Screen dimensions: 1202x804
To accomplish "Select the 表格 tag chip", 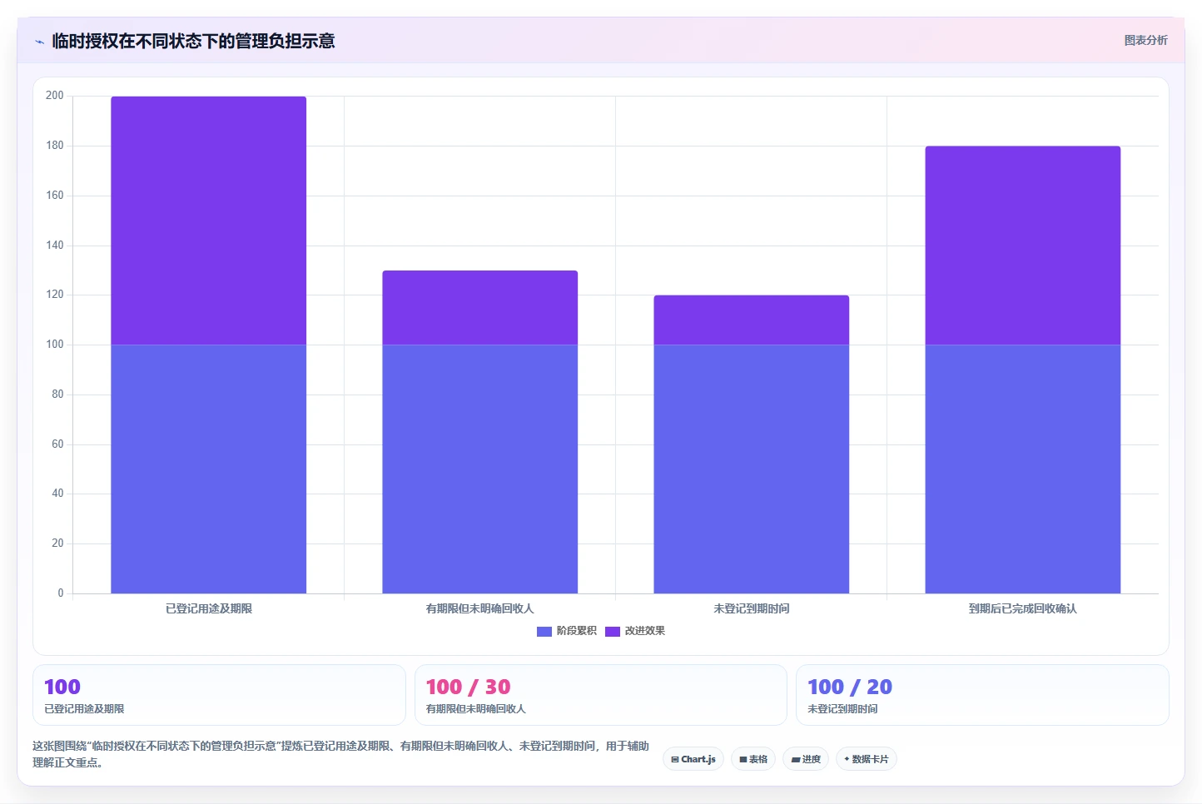I will [x=753, y=759].
